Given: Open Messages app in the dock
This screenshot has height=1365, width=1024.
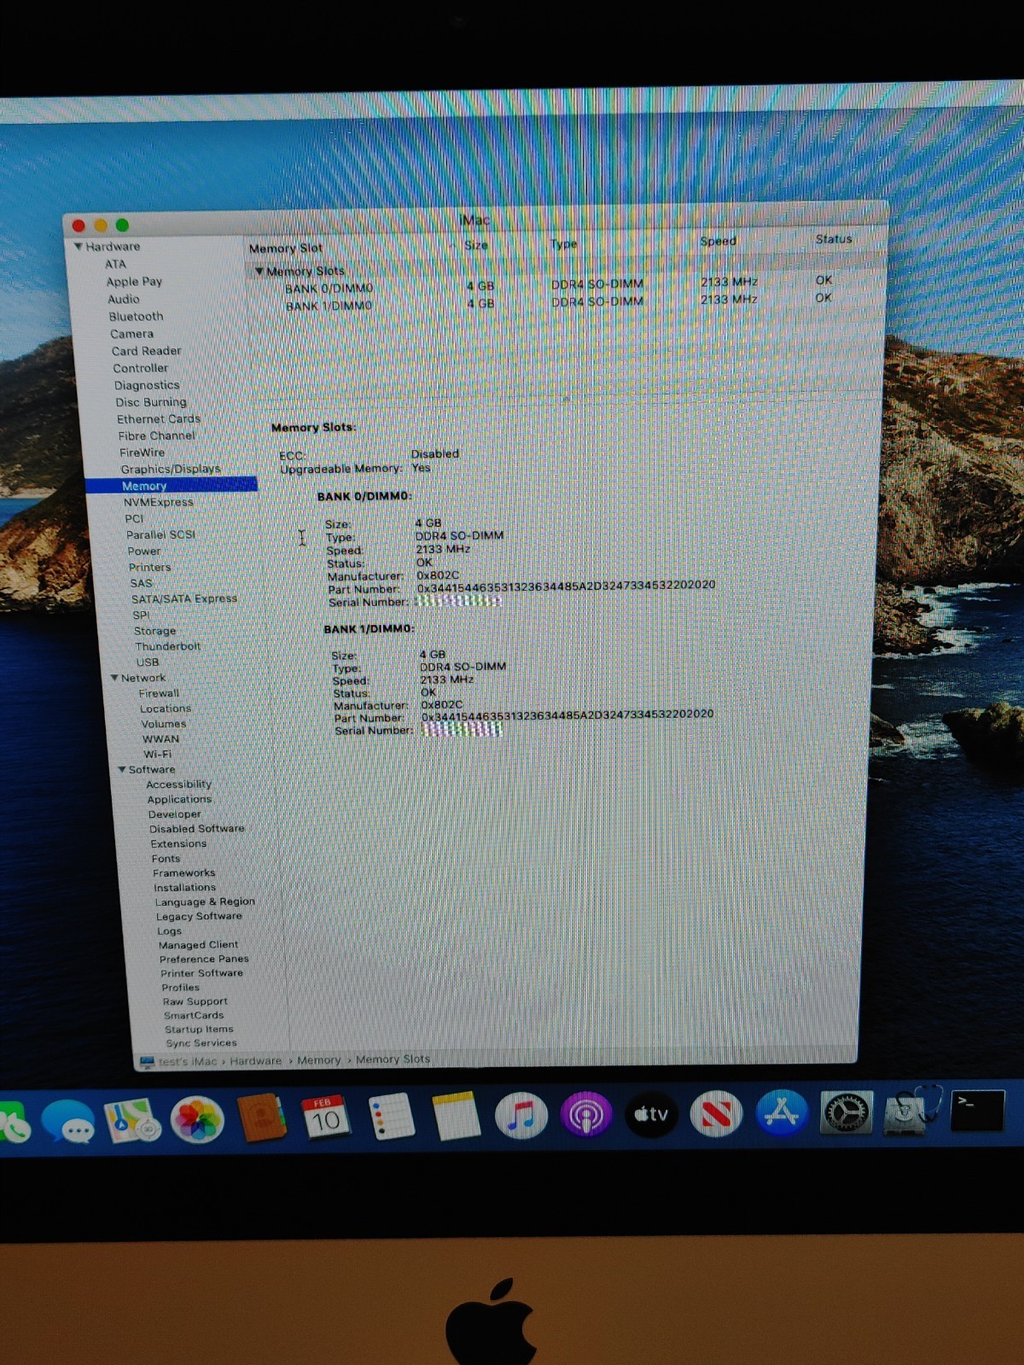Looking at the screenshot, I should [x=68, y=1122].
